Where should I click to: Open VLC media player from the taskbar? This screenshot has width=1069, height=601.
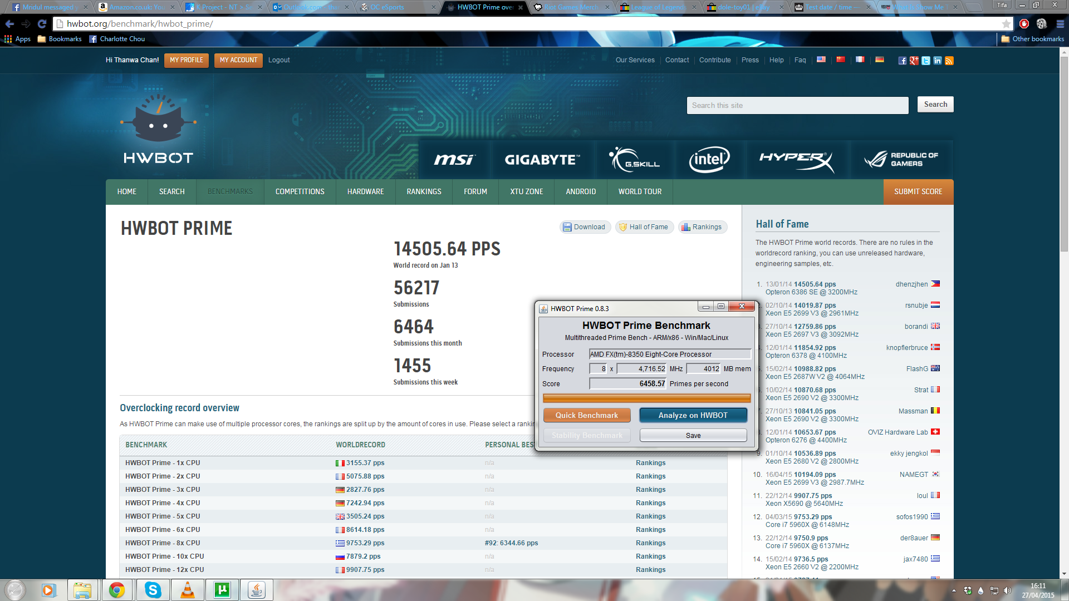click(188, 590)
